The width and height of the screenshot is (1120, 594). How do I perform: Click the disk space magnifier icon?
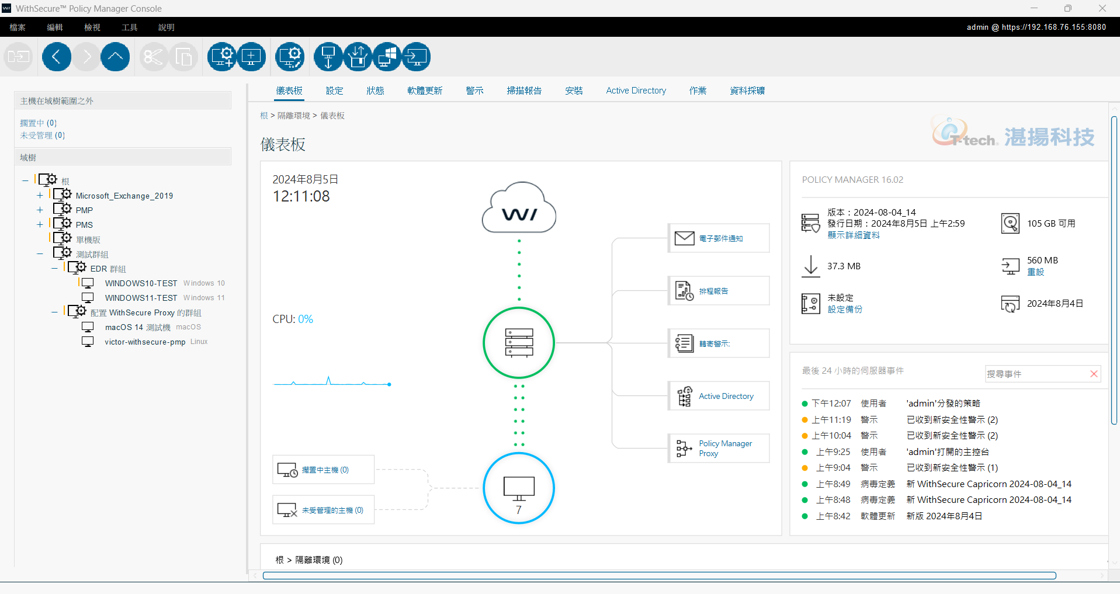1010,223
